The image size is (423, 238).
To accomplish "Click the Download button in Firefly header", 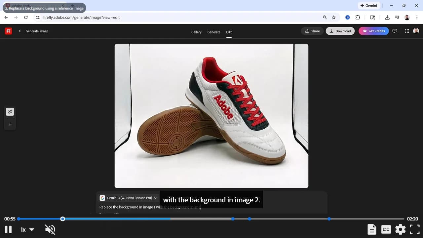I will pos(340,31).
